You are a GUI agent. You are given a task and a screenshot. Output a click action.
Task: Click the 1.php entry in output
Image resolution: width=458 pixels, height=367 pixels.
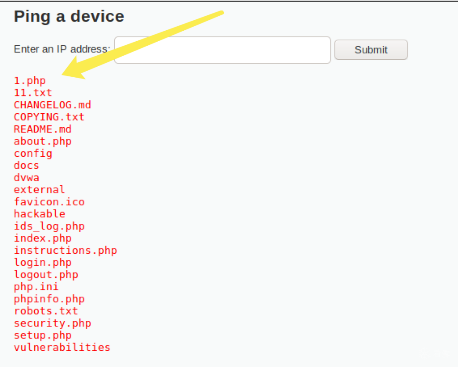[x=30, y=81]
